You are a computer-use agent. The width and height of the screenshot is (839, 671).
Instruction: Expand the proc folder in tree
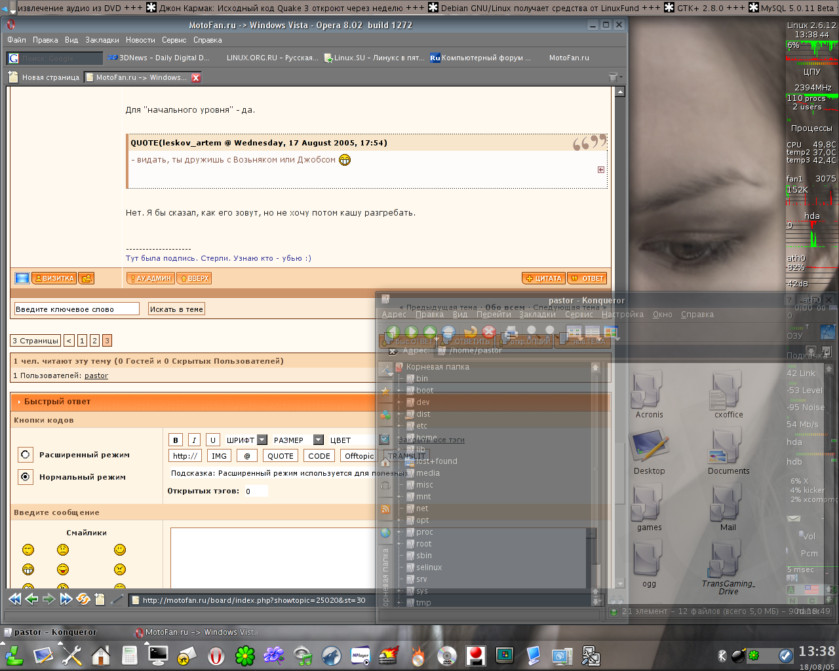pyautogui.click(x=399, y=532)
